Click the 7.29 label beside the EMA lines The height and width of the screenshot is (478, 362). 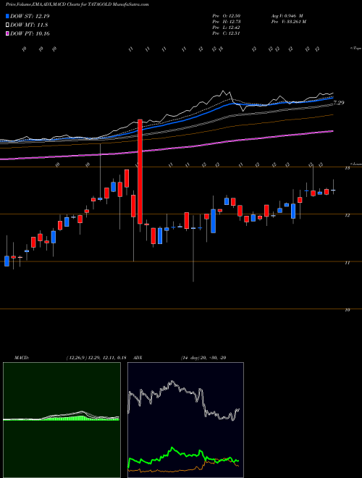(x=339, y=103)
